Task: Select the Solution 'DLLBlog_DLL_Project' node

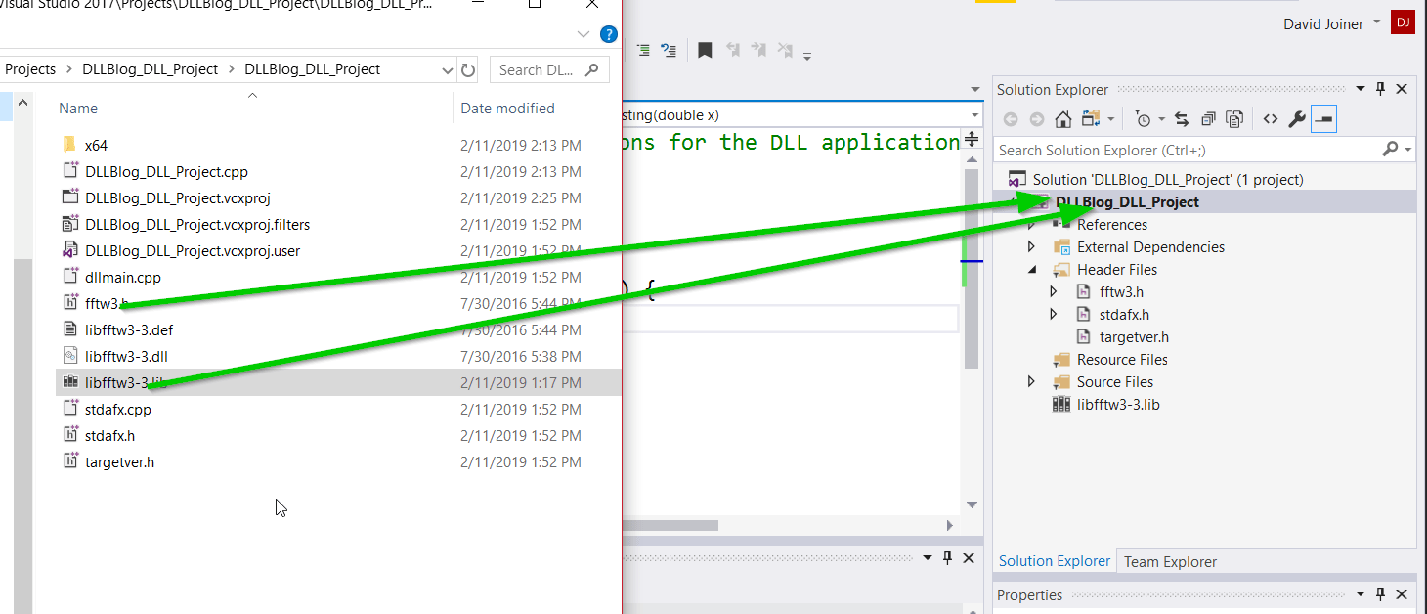Action: (x=1168, y=180)
